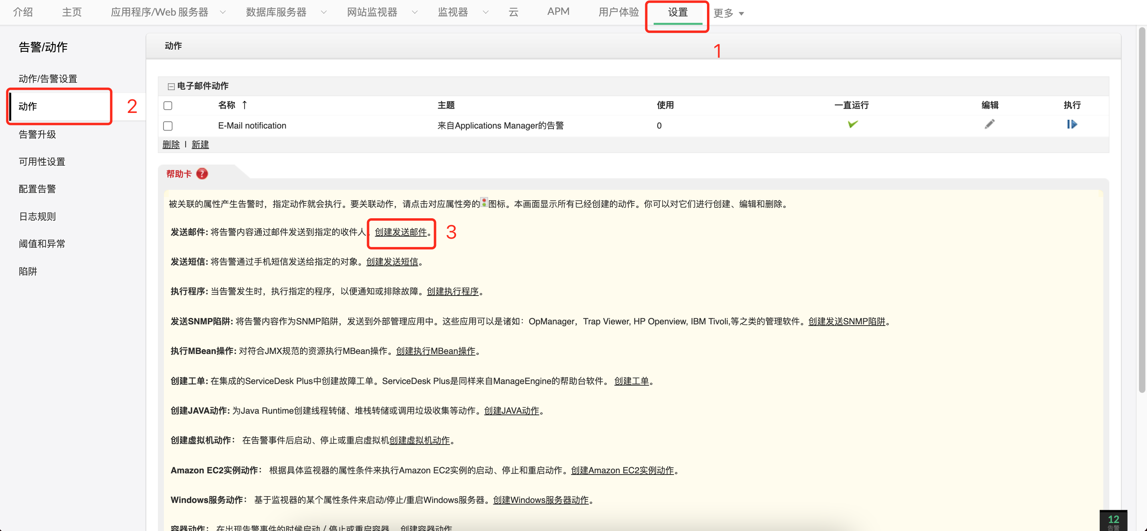Open 日志规则 in the sidebar
This screenshot has height=531, width=1147.
tap(37, 216)
